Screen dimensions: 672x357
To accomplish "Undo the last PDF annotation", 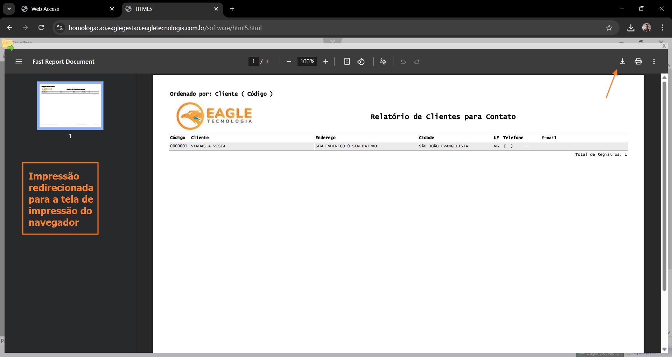I will (403, 62).
